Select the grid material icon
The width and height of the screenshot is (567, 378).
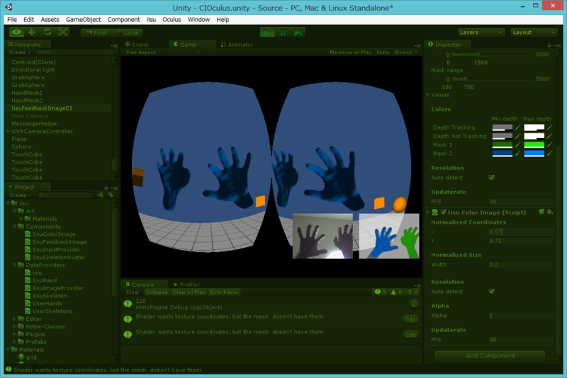point(21,357)
